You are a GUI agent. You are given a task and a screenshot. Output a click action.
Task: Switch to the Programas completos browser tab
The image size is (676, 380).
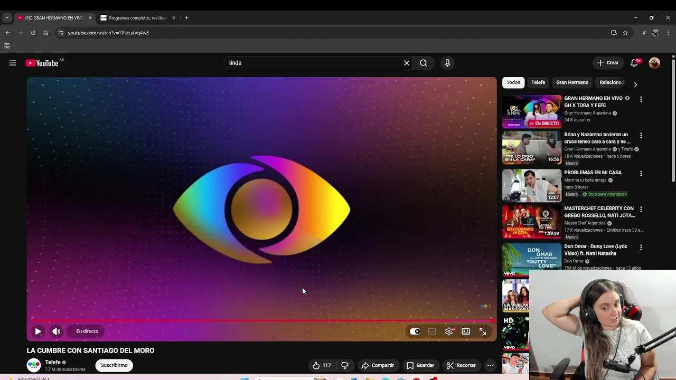(137, 17)
